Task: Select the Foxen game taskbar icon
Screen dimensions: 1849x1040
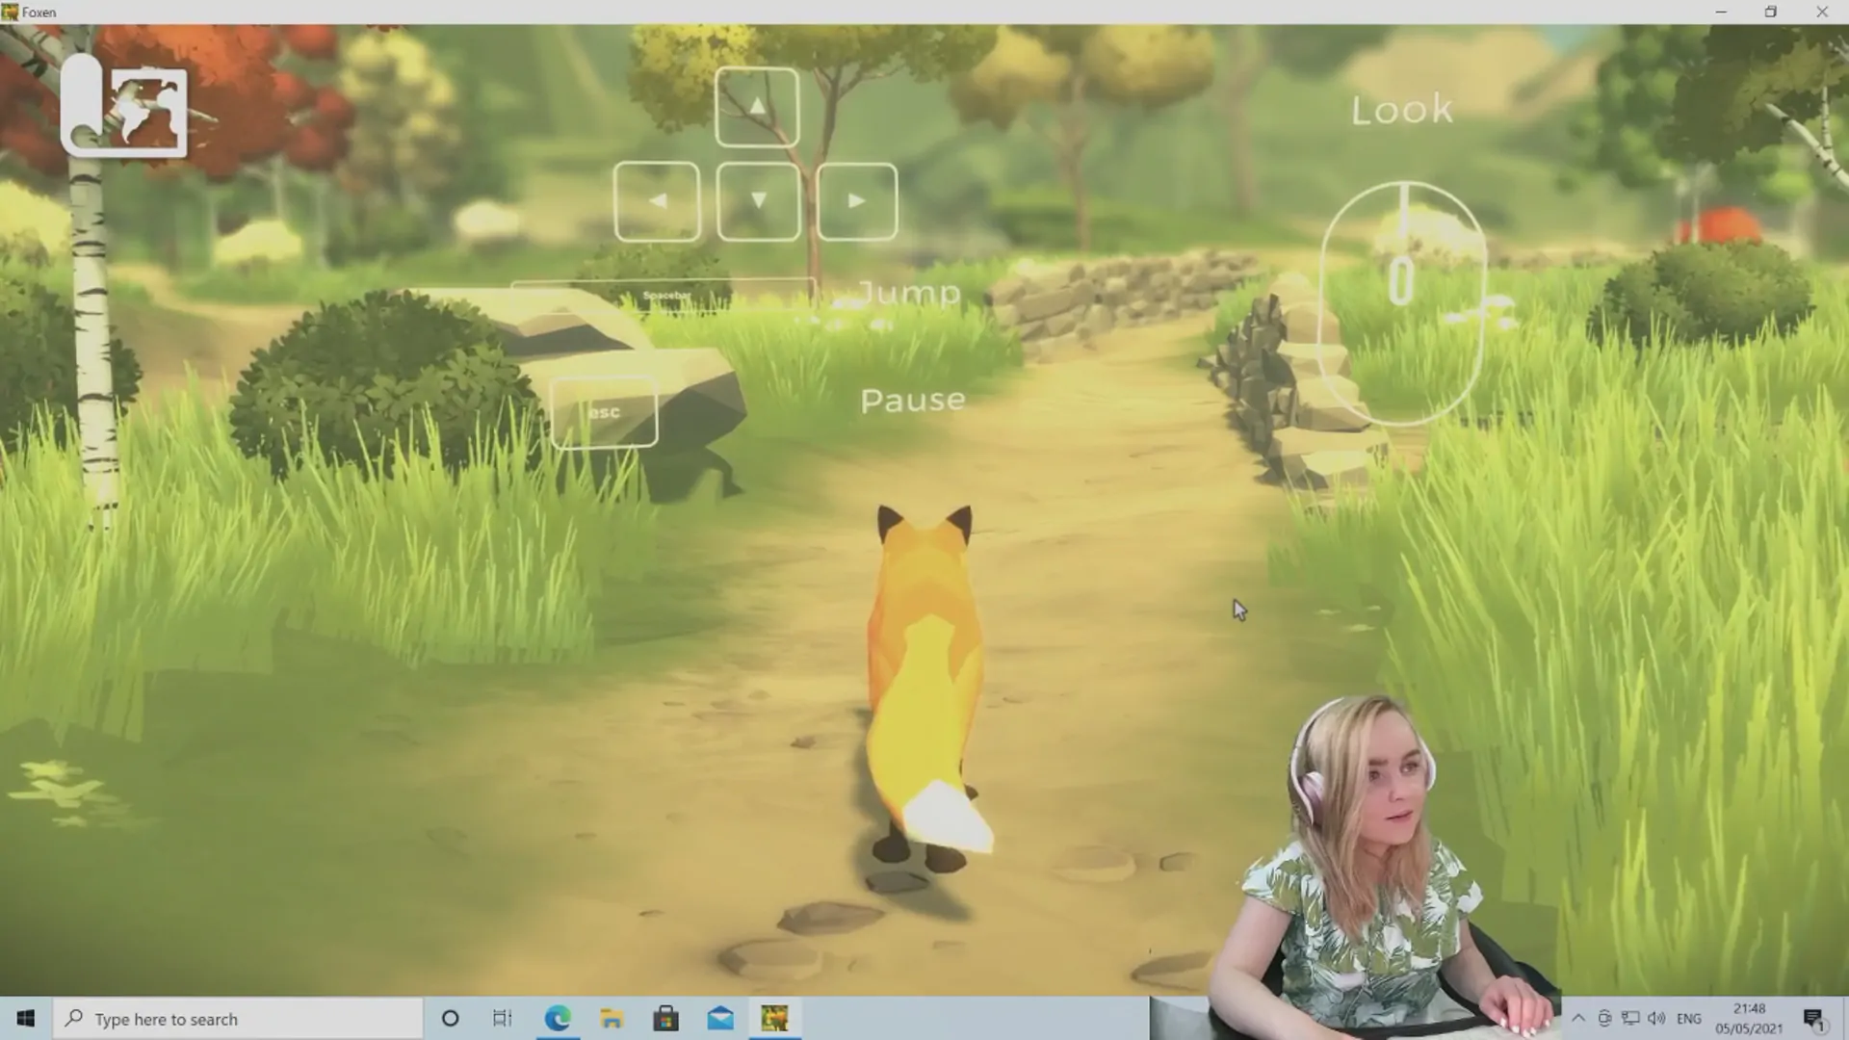Action: pos(774,1019)
